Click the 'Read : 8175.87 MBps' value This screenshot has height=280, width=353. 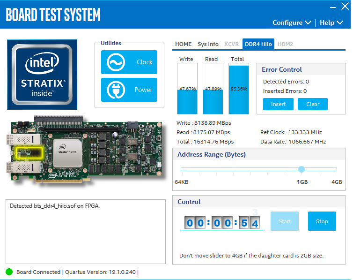(x=203, y=132)
